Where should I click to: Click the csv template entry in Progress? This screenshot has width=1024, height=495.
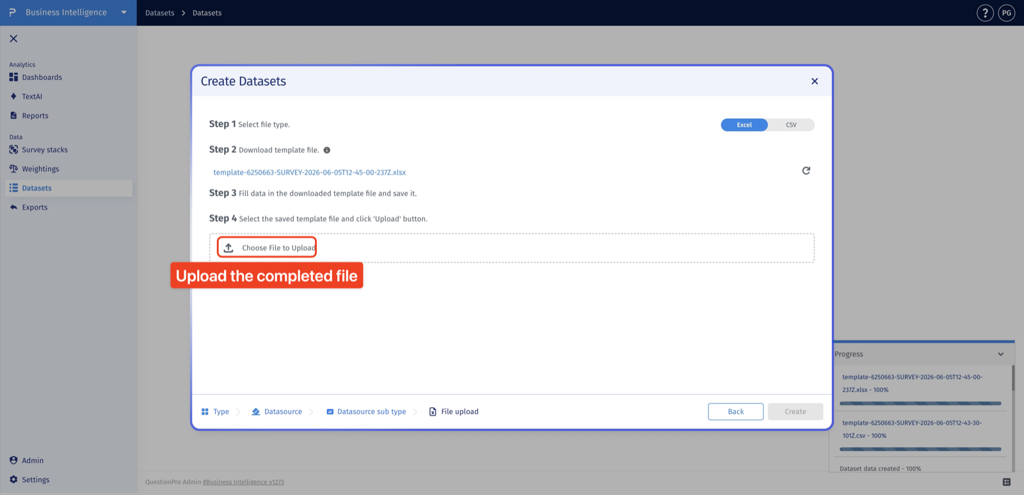click(912, 429)
